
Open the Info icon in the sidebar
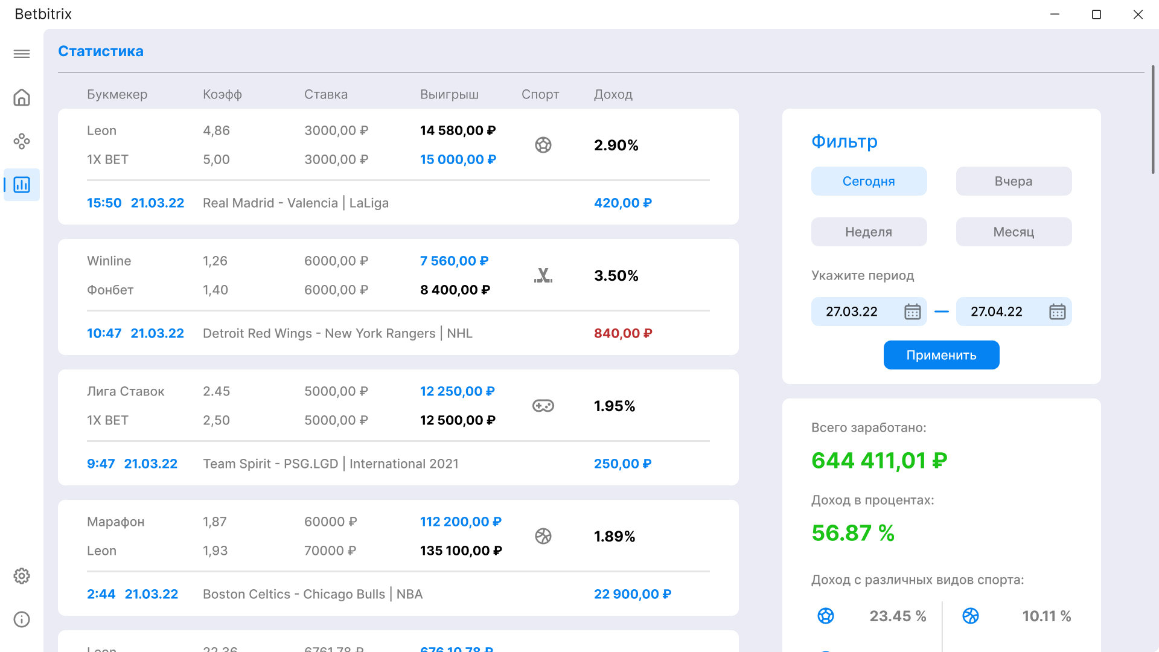[x=22, y=619]
